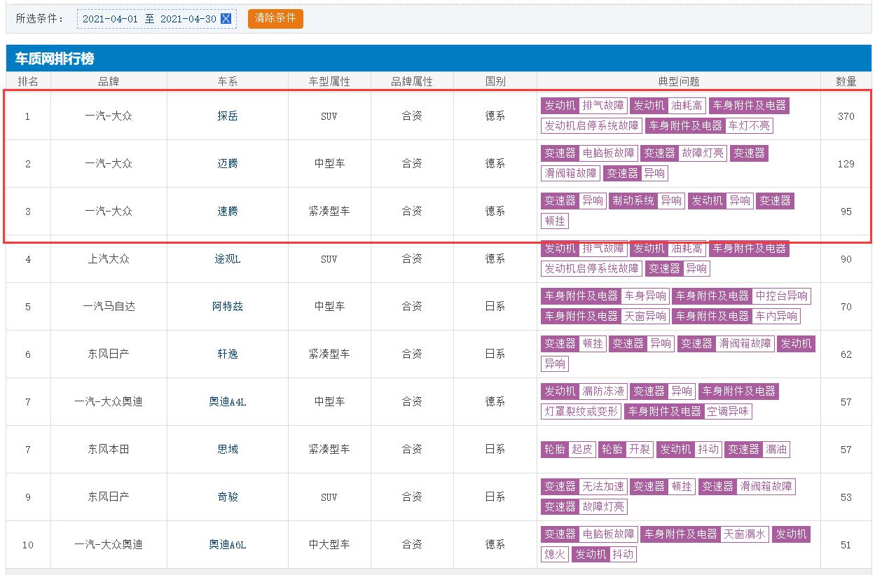Viewport: 875px width, 575px height.
Task: Open the 思域 series link
Action: click(228, 450)
